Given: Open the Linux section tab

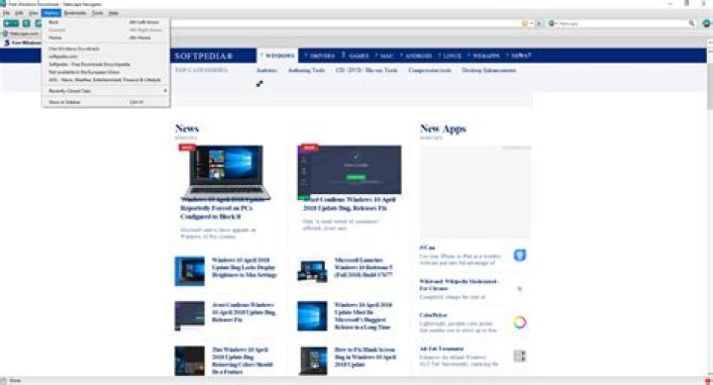Looking at the screenshot, I should pyautogui.click(x=451, y=55).
